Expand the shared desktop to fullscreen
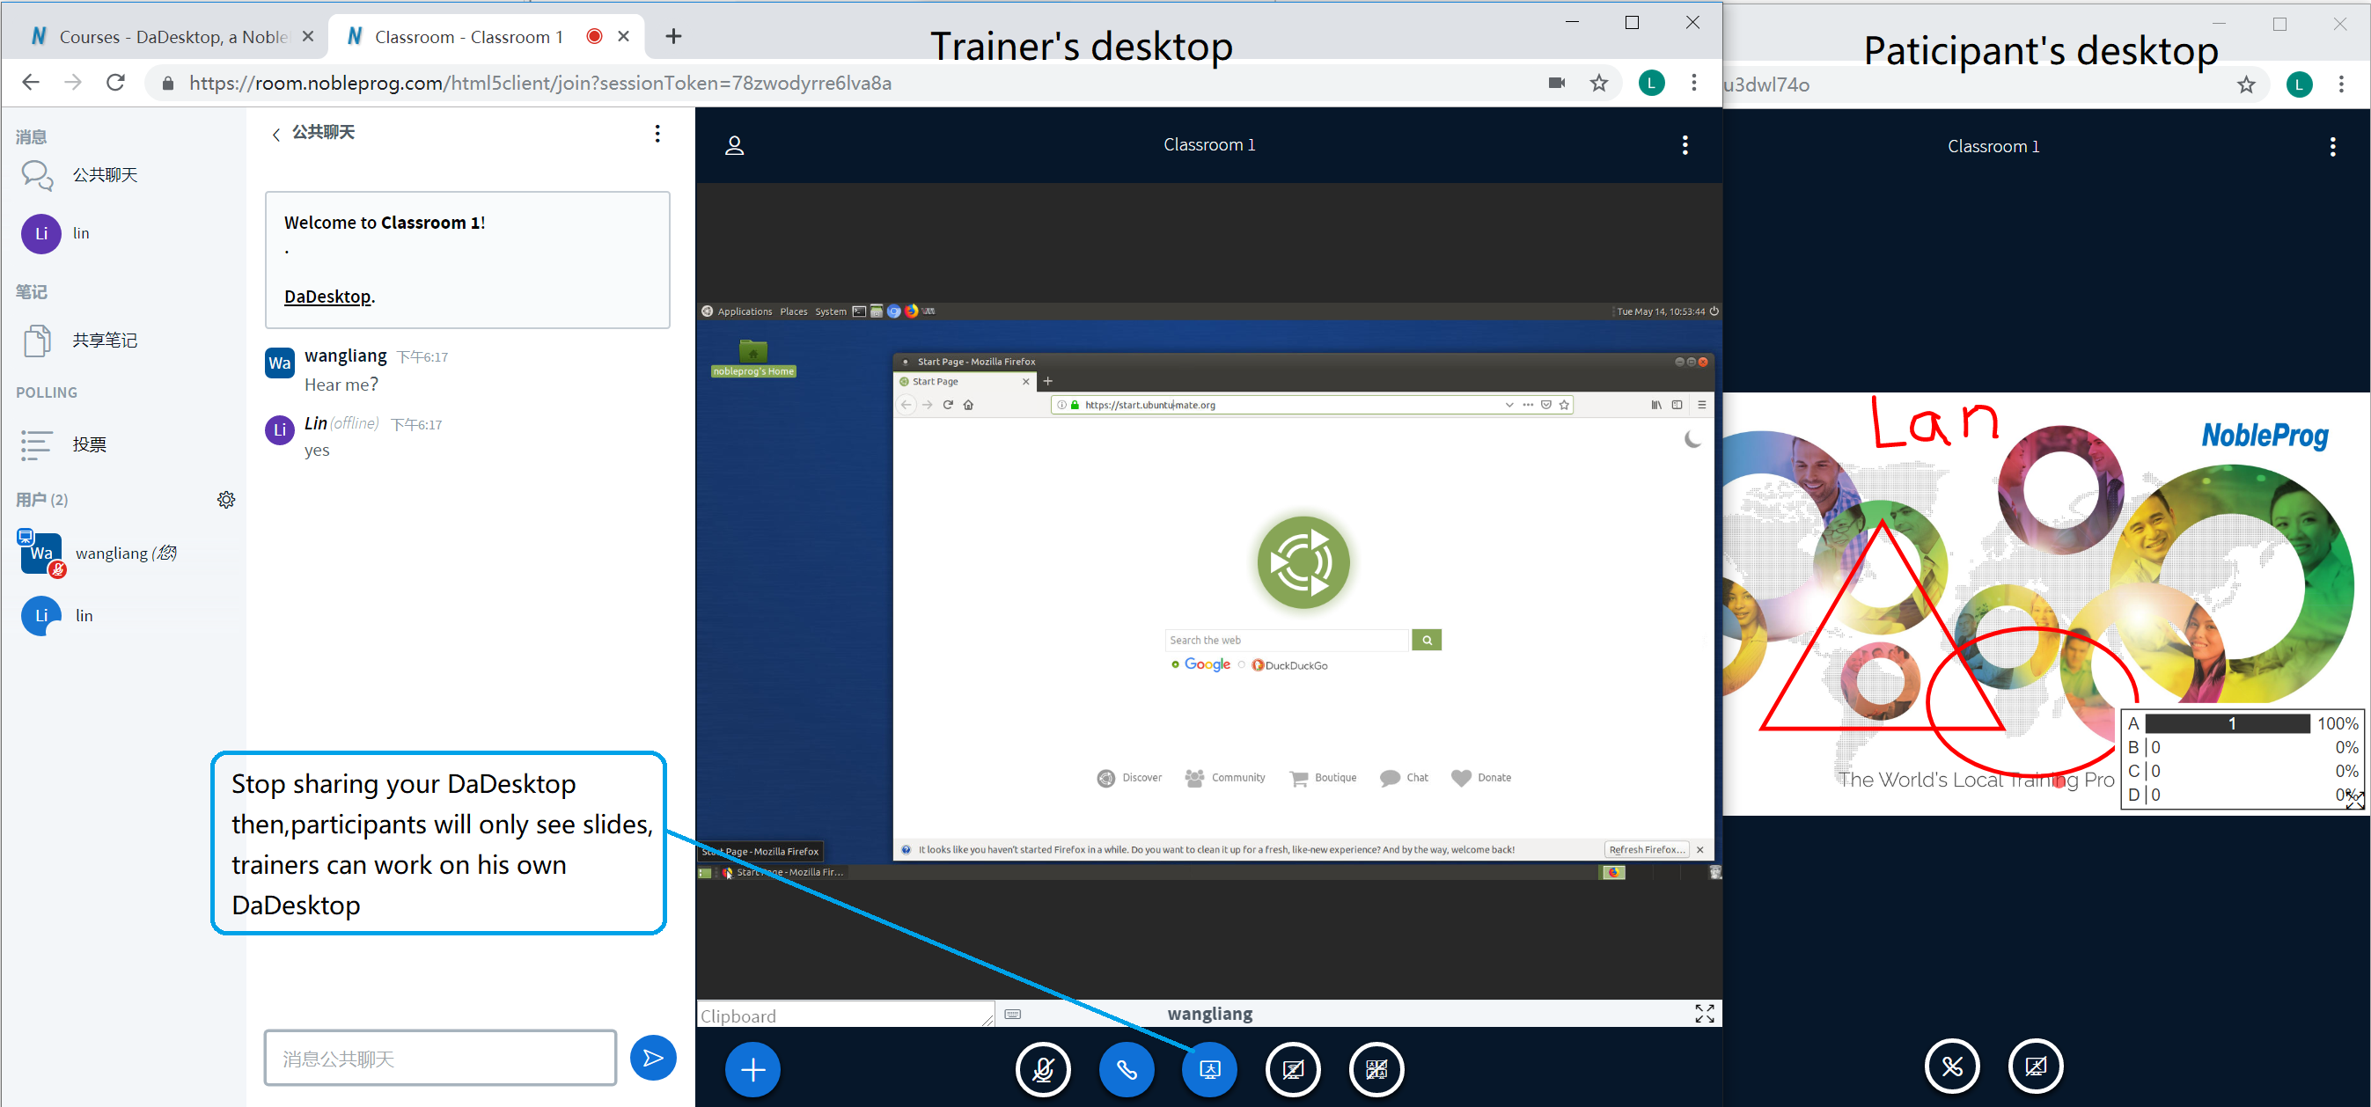Screen dimensions: 2371x1107 1704,1013
